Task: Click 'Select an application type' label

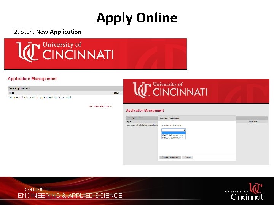Action: (172, 125)
